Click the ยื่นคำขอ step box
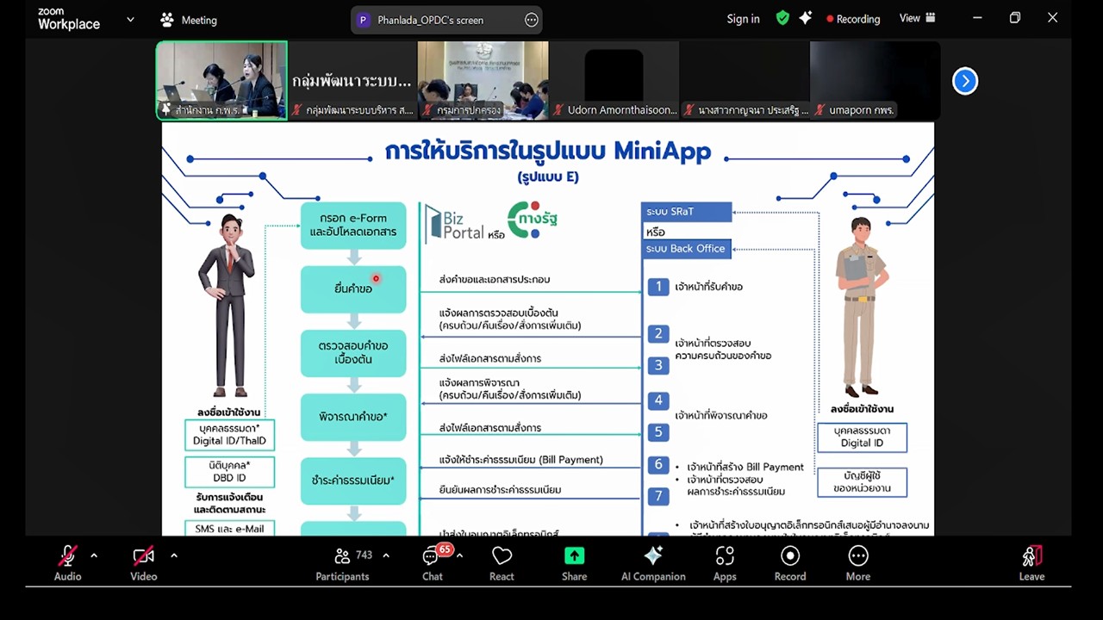Image resolution: width=1103 pixels, height=620 pixels. click(x=353, y=289)
